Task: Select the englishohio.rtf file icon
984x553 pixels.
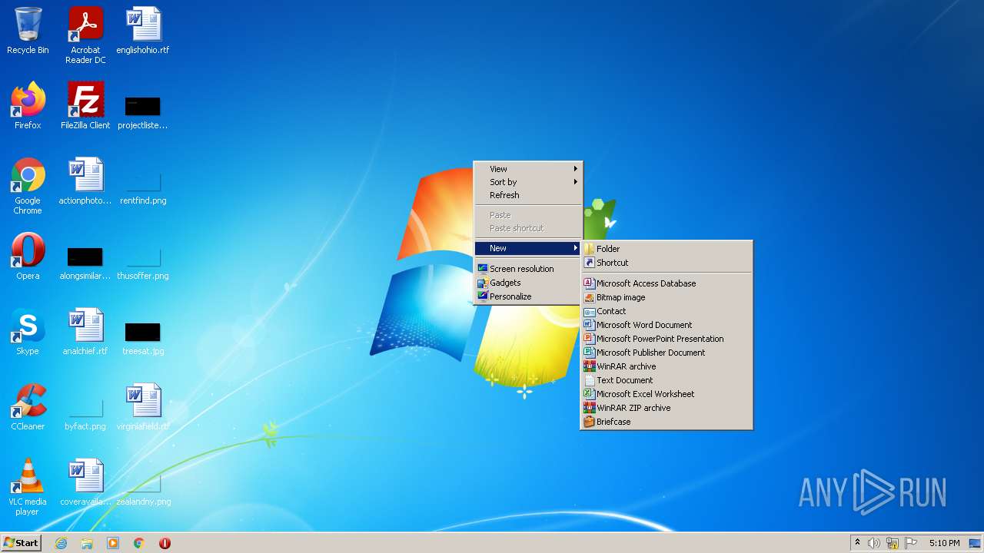Action: point(143,31)
